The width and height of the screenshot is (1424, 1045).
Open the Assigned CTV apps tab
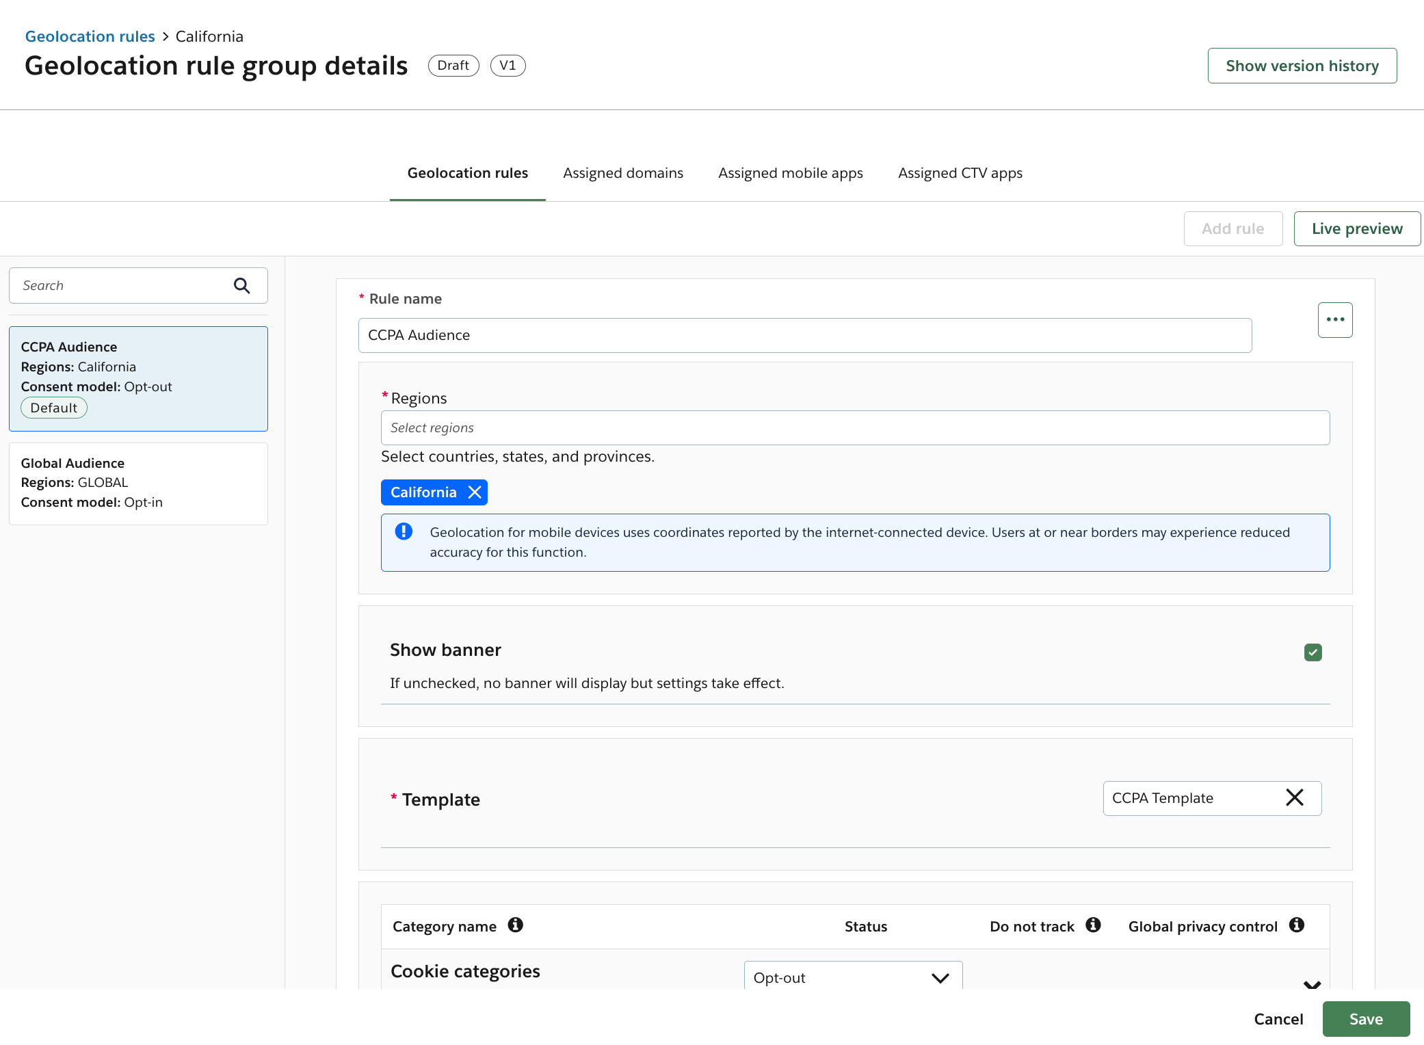[960, 174]
